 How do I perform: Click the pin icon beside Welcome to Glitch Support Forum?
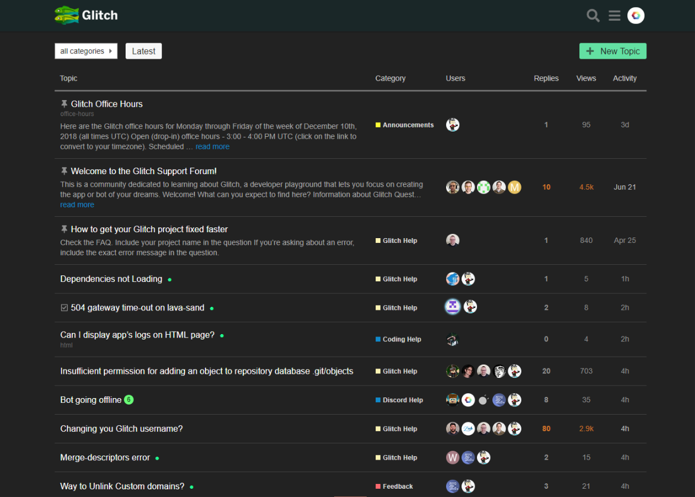64,171
